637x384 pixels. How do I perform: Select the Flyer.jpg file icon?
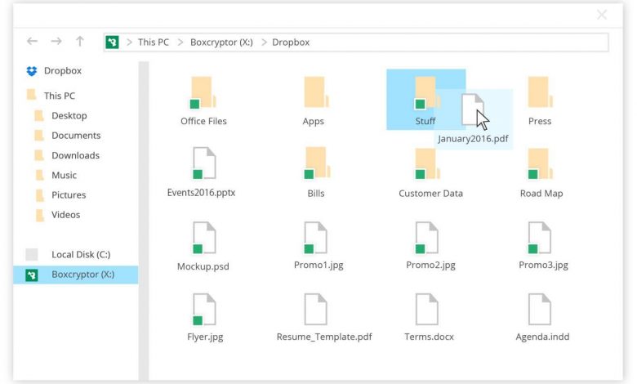(204, 310)
